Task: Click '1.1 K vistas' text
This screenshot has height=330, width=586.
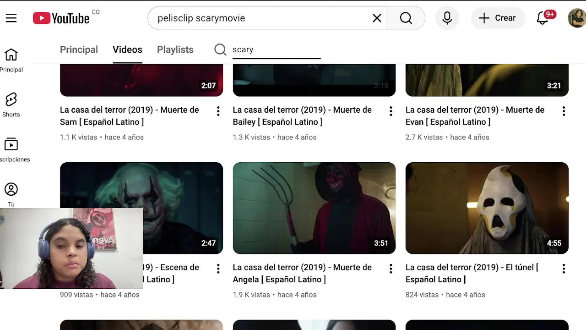Action: coord(79,137)
